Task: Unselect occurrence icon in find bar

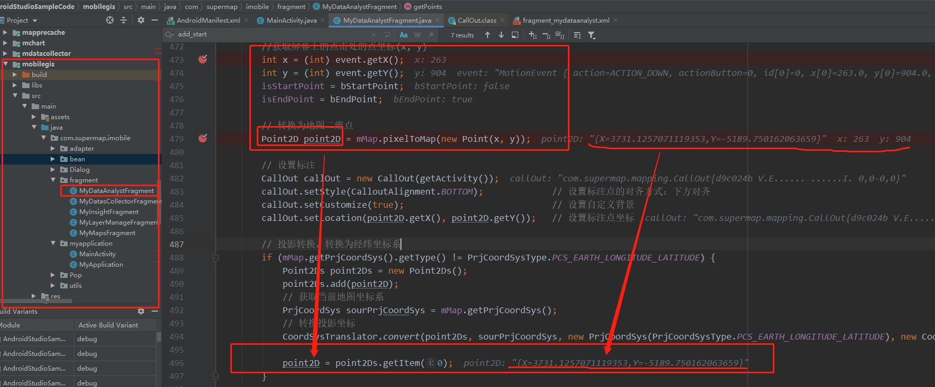Action: 546,35
